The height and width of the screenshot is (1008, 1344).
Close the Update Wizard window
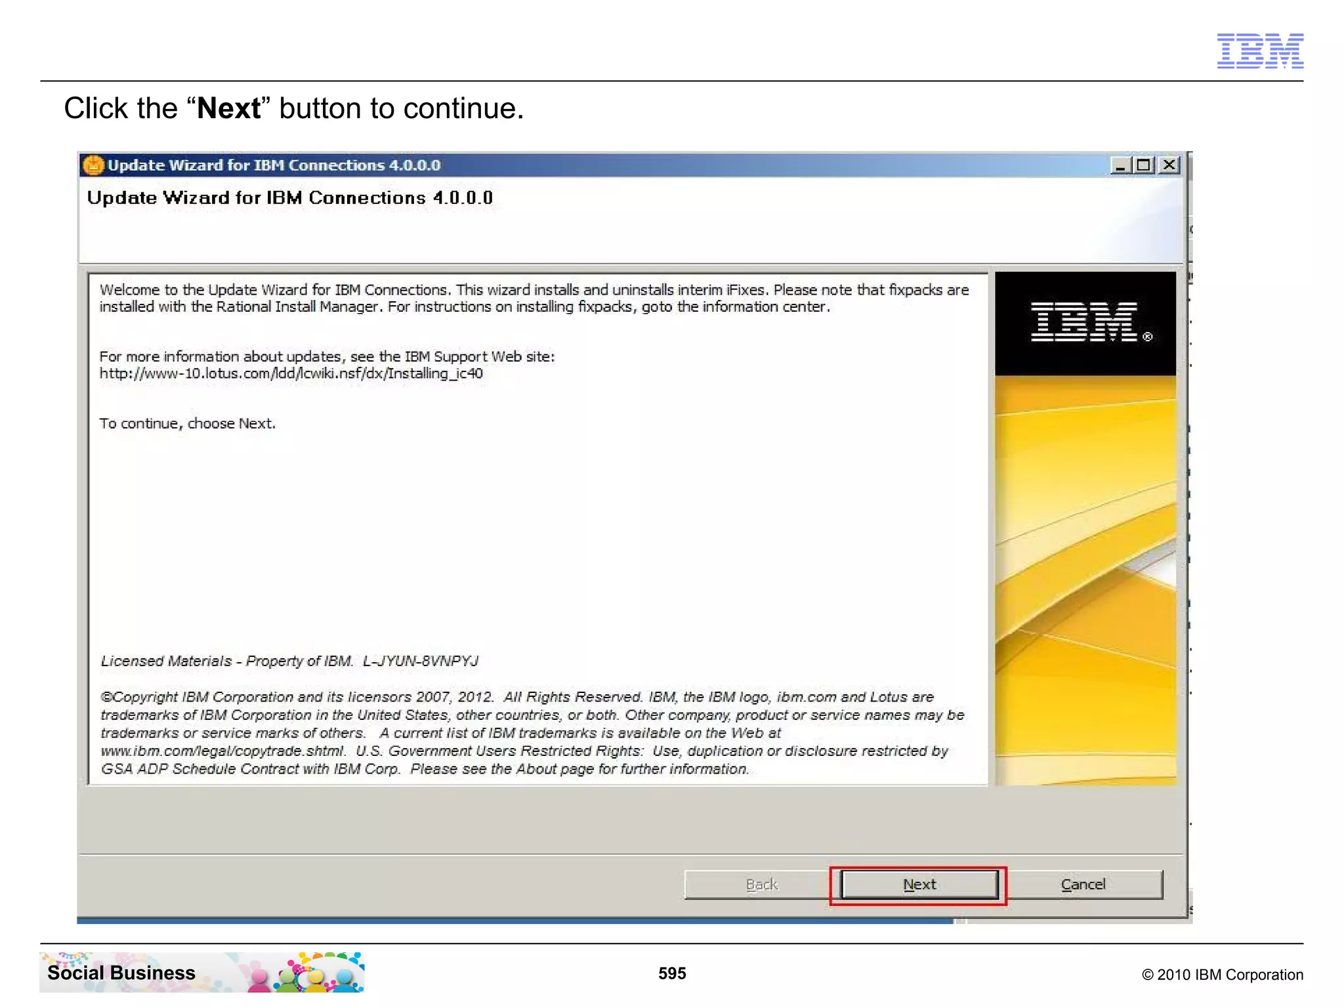click(x=1169, y=165)
